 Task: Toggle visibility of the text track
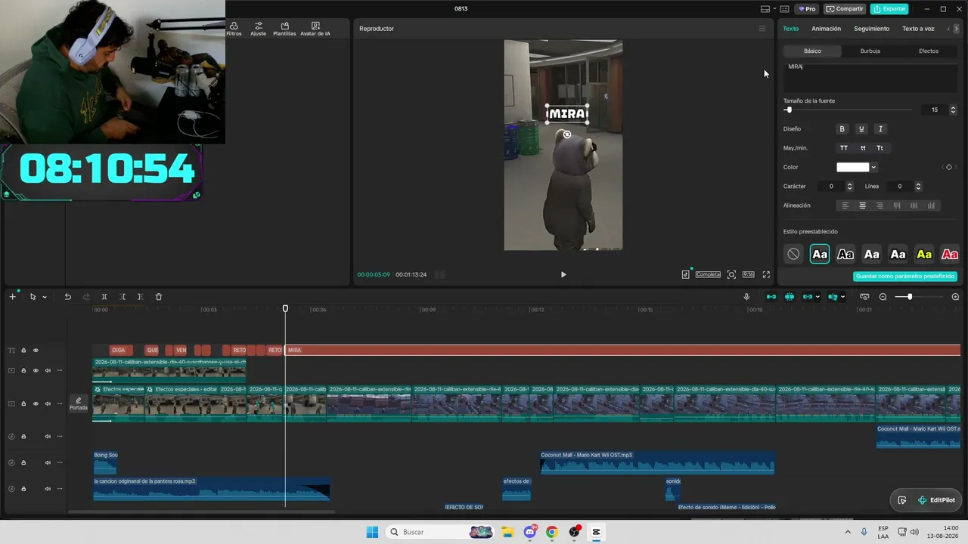click(x=36, y=351)
